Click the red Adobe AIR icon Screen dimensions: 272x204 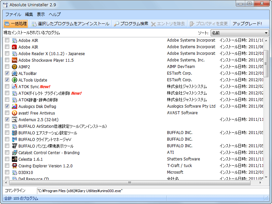[x=15, y=47]
